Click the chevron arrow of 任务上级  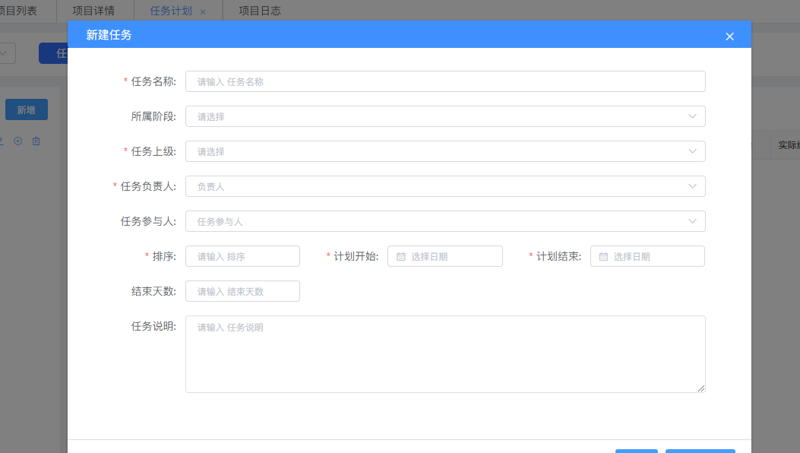click(x=692, y=151)
